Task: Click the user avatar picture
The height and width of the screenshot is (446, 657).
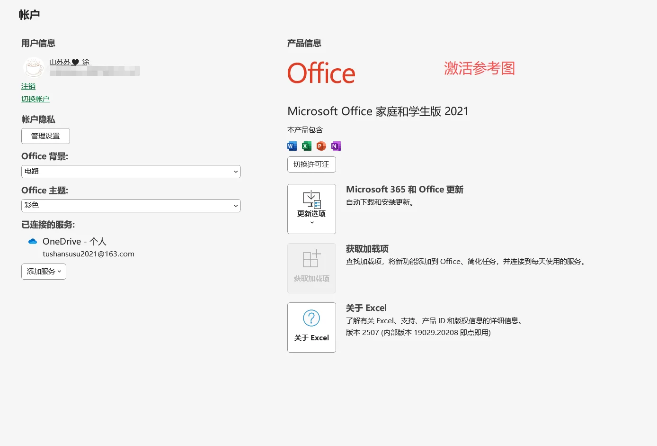Action: coord(33,67)
